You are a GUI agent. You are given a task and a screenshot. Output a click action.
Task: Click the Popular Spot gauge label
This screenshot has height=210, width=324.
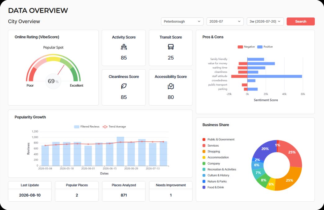pyautogui.click(x=53, y=48)
